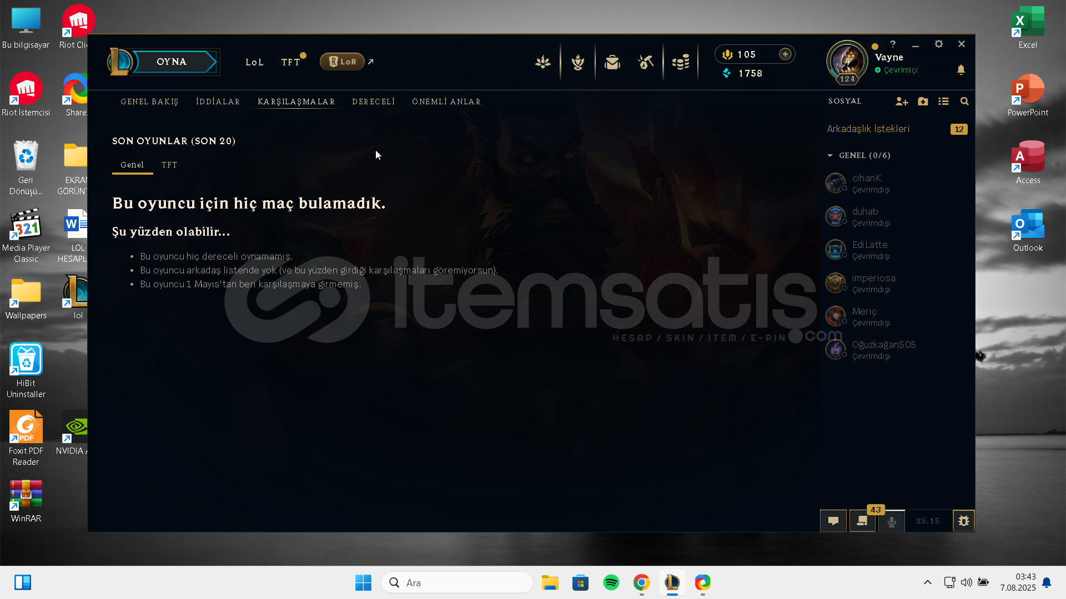Select the Genel match history subtab
1066x599 pixels.
[x=132, y=165]
